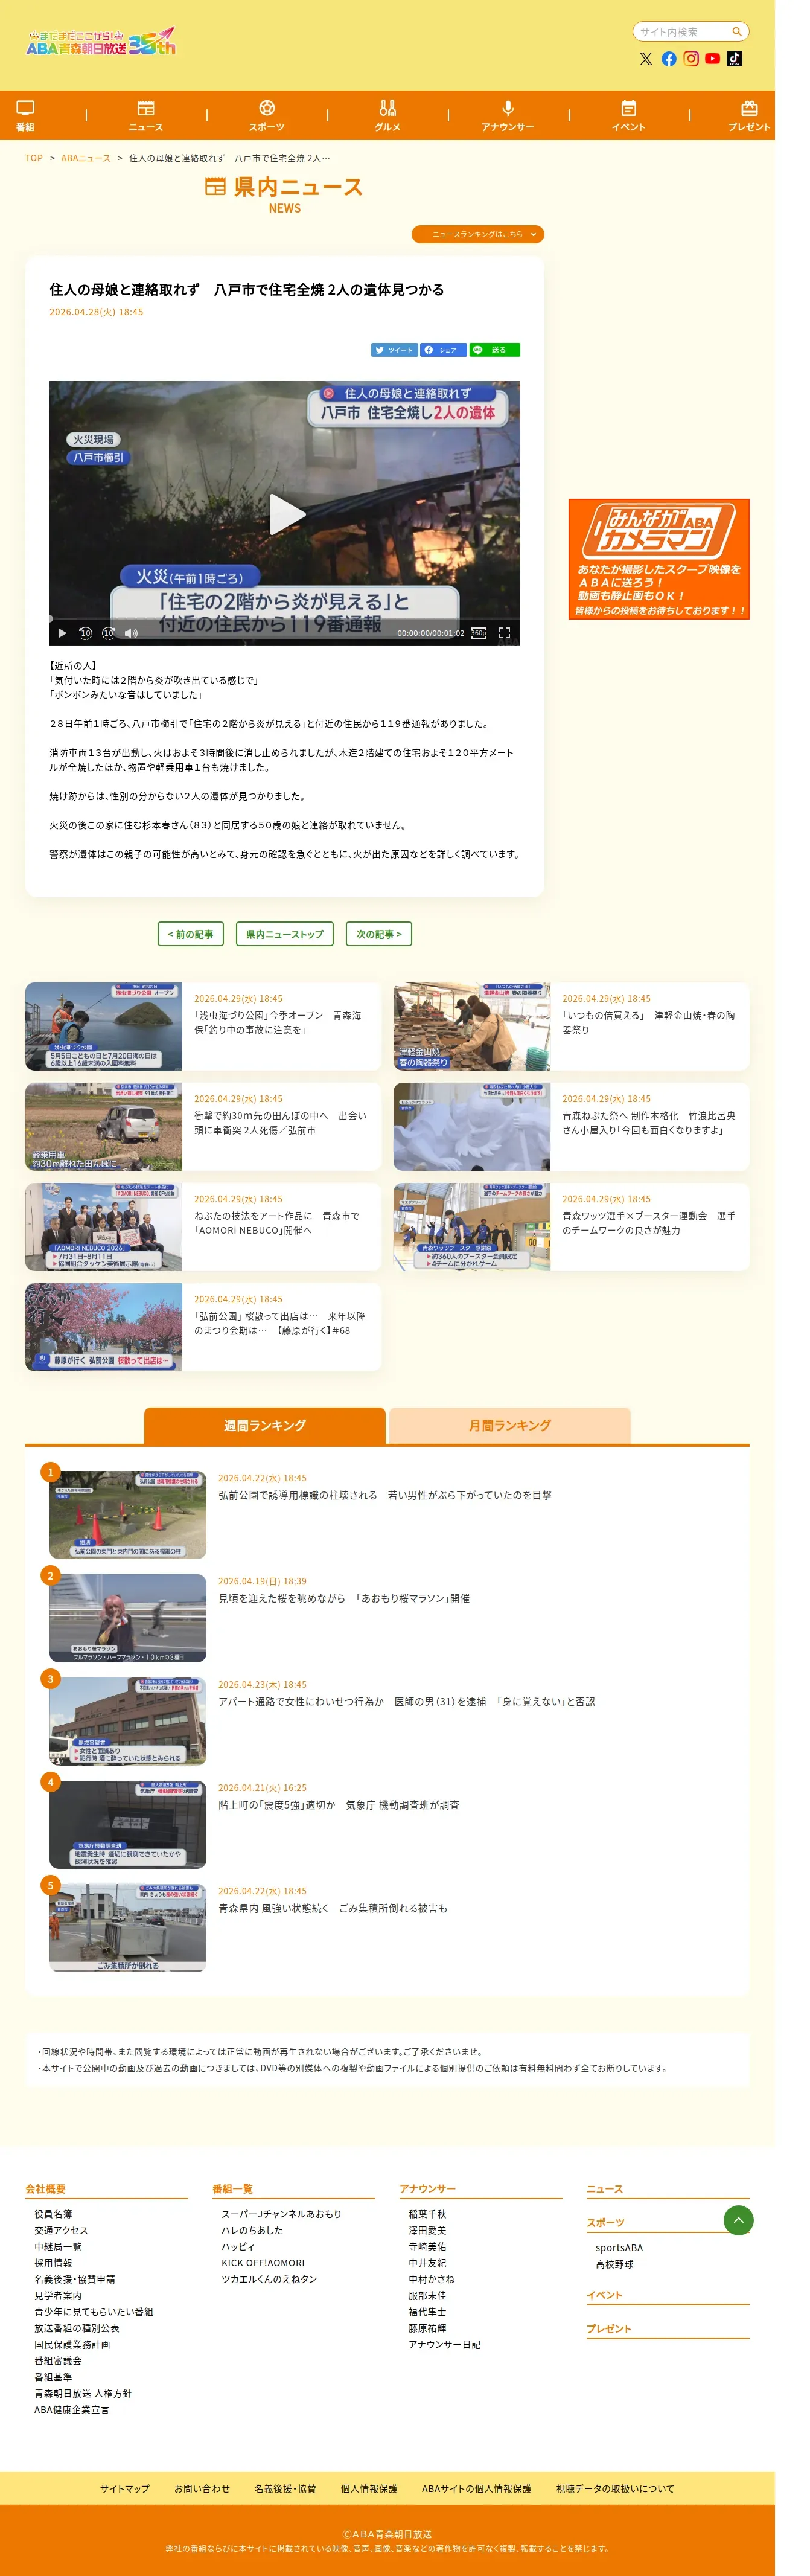Click inside the サイト内検索 field
810x2576 pixels.
(683, 32)
